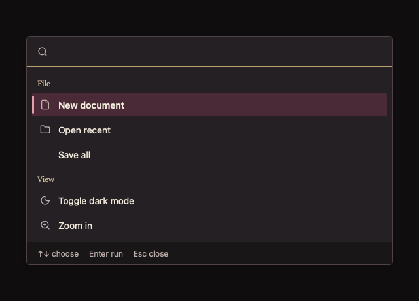Click the Enter run hint in footer
This screenshot has height=301, width=419.
click(x=106, y=254)
